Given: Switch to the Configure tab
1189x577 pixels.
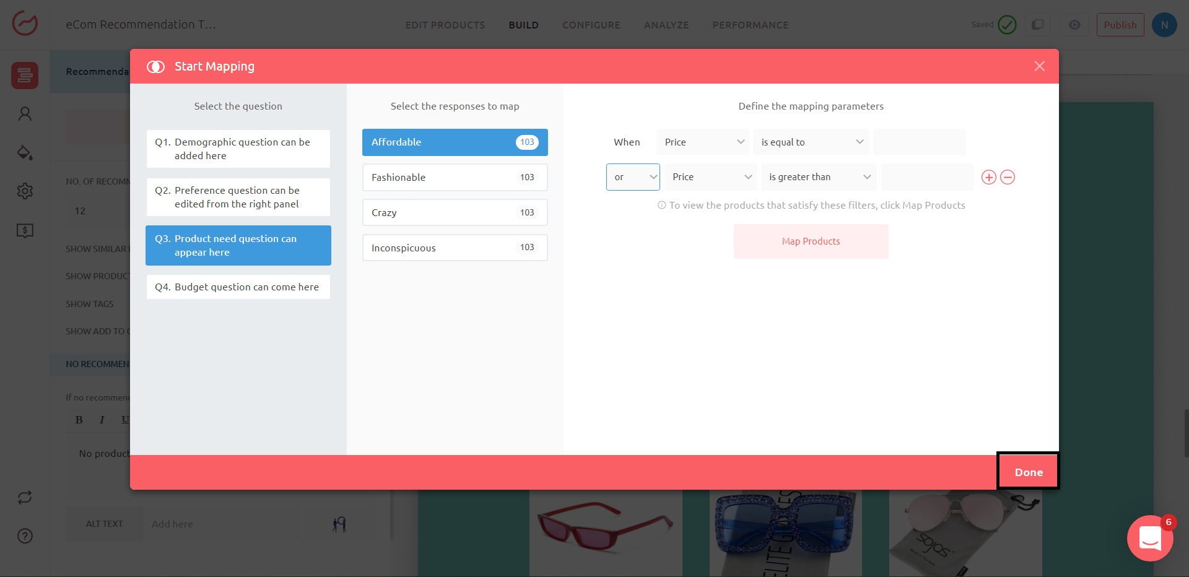Looking at the screenshot, I should (591, 25).
